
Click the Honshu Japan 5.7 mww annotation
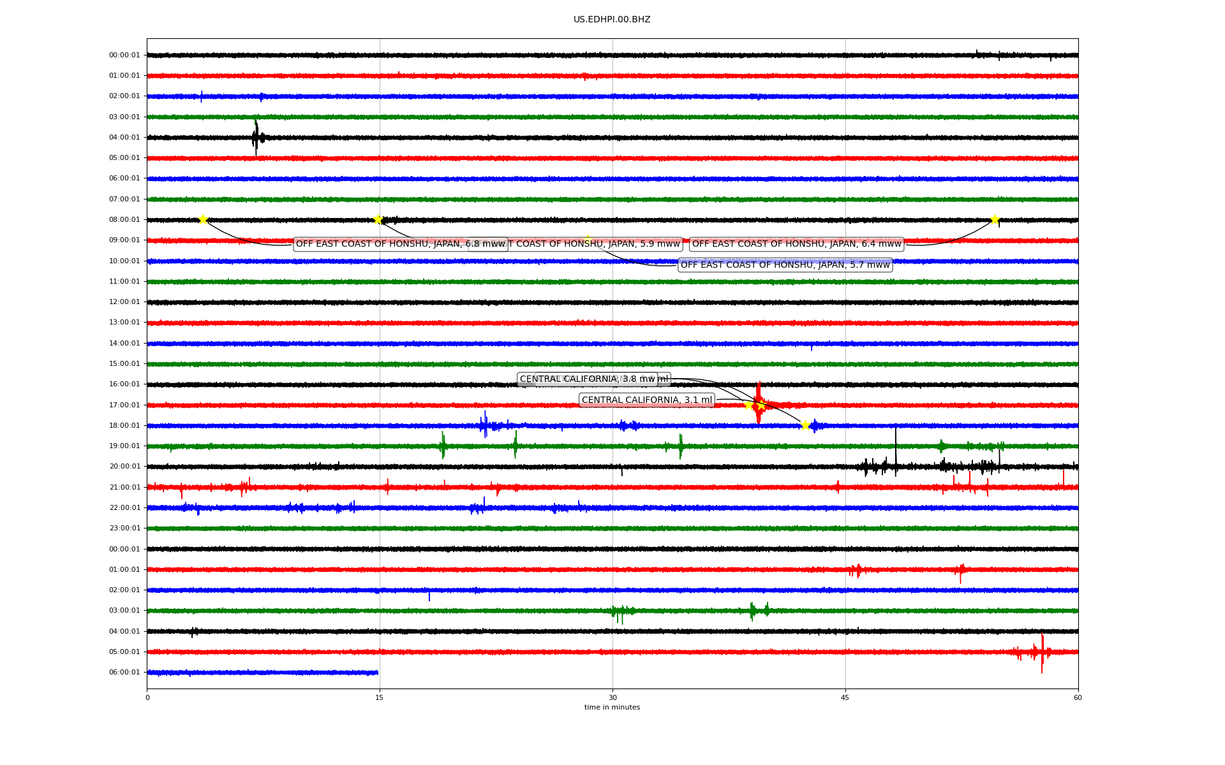click(x=785, y=265)
